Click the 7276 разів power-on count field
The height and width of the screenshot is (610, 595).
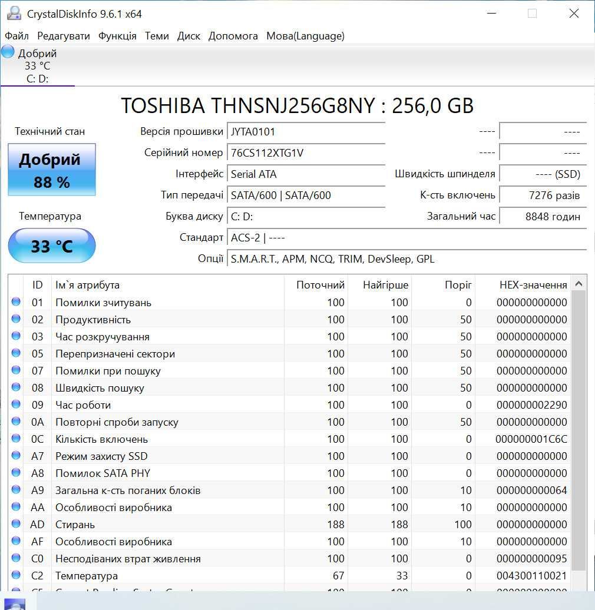[543, 195]
